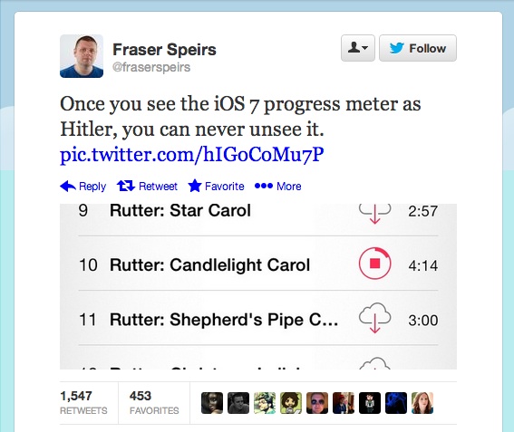Click the Fraser Speirs display name

pyautogui.click(x=164, y=50)
